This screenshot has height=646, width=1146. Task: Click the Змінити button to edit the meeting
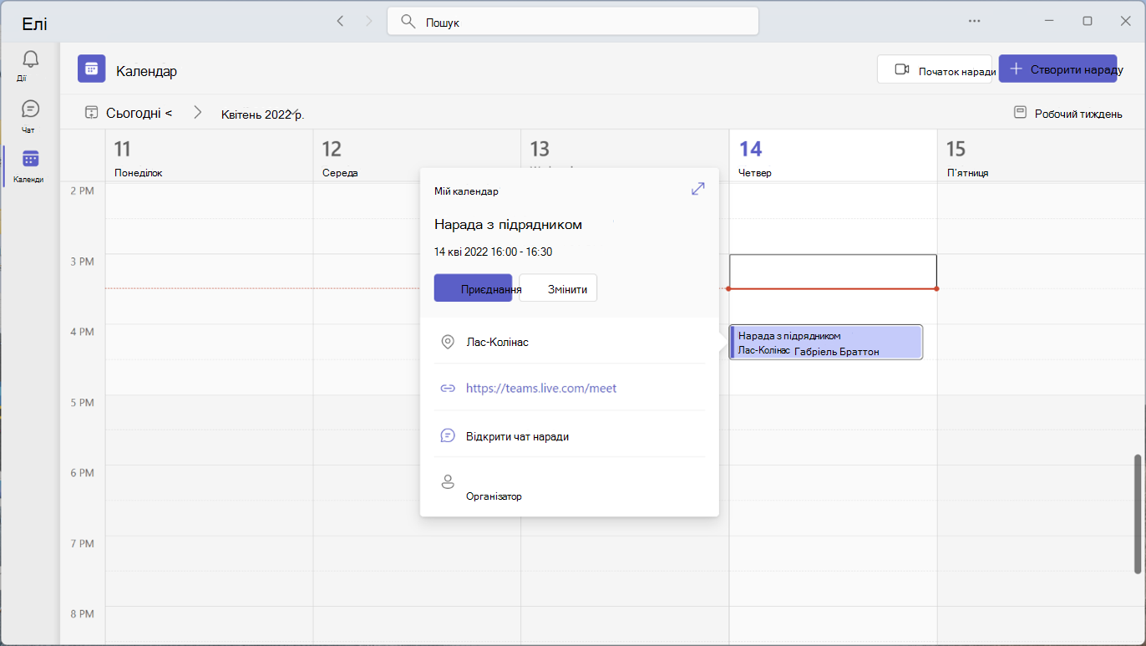coord(558,287)
